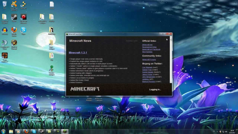This screenshot has height=134, width=238.
Task: Open the Minecraft.net official link
Action: point(147,45)
